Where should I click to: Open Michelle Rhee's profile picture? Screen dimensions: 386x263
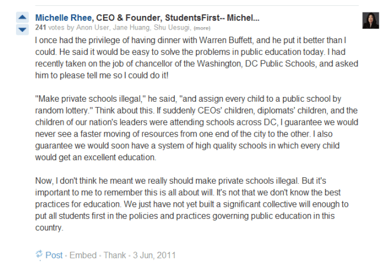[371, 21]
